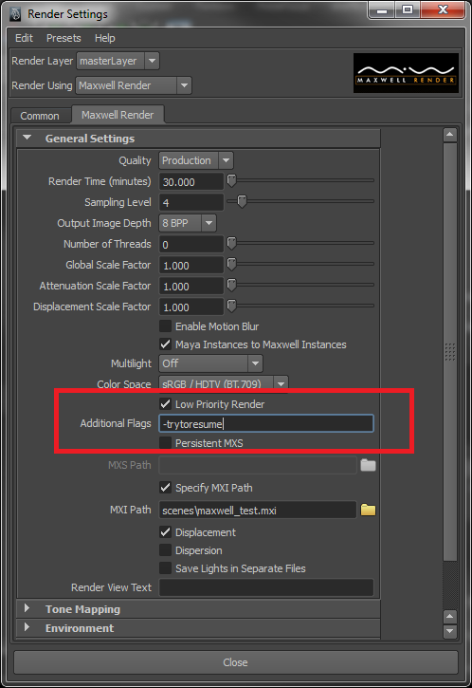Click the Maya icon in title bar
Viewport: 472px width, 688px height.
coord(16,14)
